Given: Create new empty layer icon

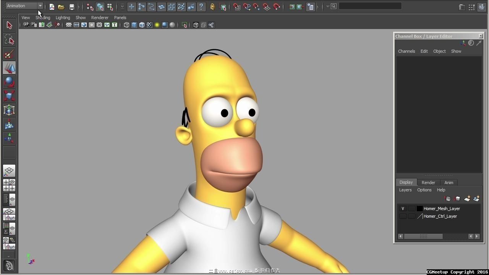Looking at the screenshot, I should tap(467, 199).
